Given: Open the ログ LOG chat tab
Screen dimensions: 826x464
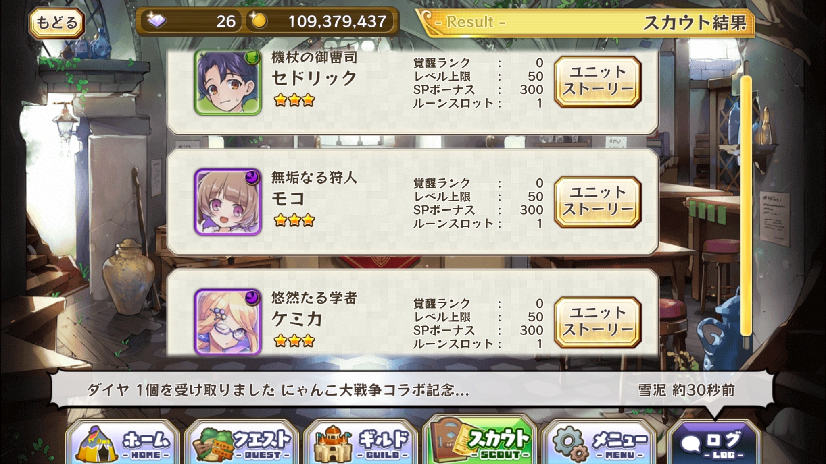Looking at the screenshot, I should pos(714,443).
